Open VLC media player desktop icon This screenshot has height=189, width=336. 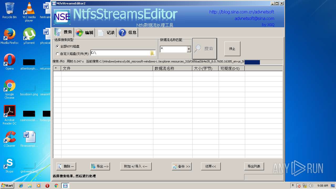(x=29, y=12)
